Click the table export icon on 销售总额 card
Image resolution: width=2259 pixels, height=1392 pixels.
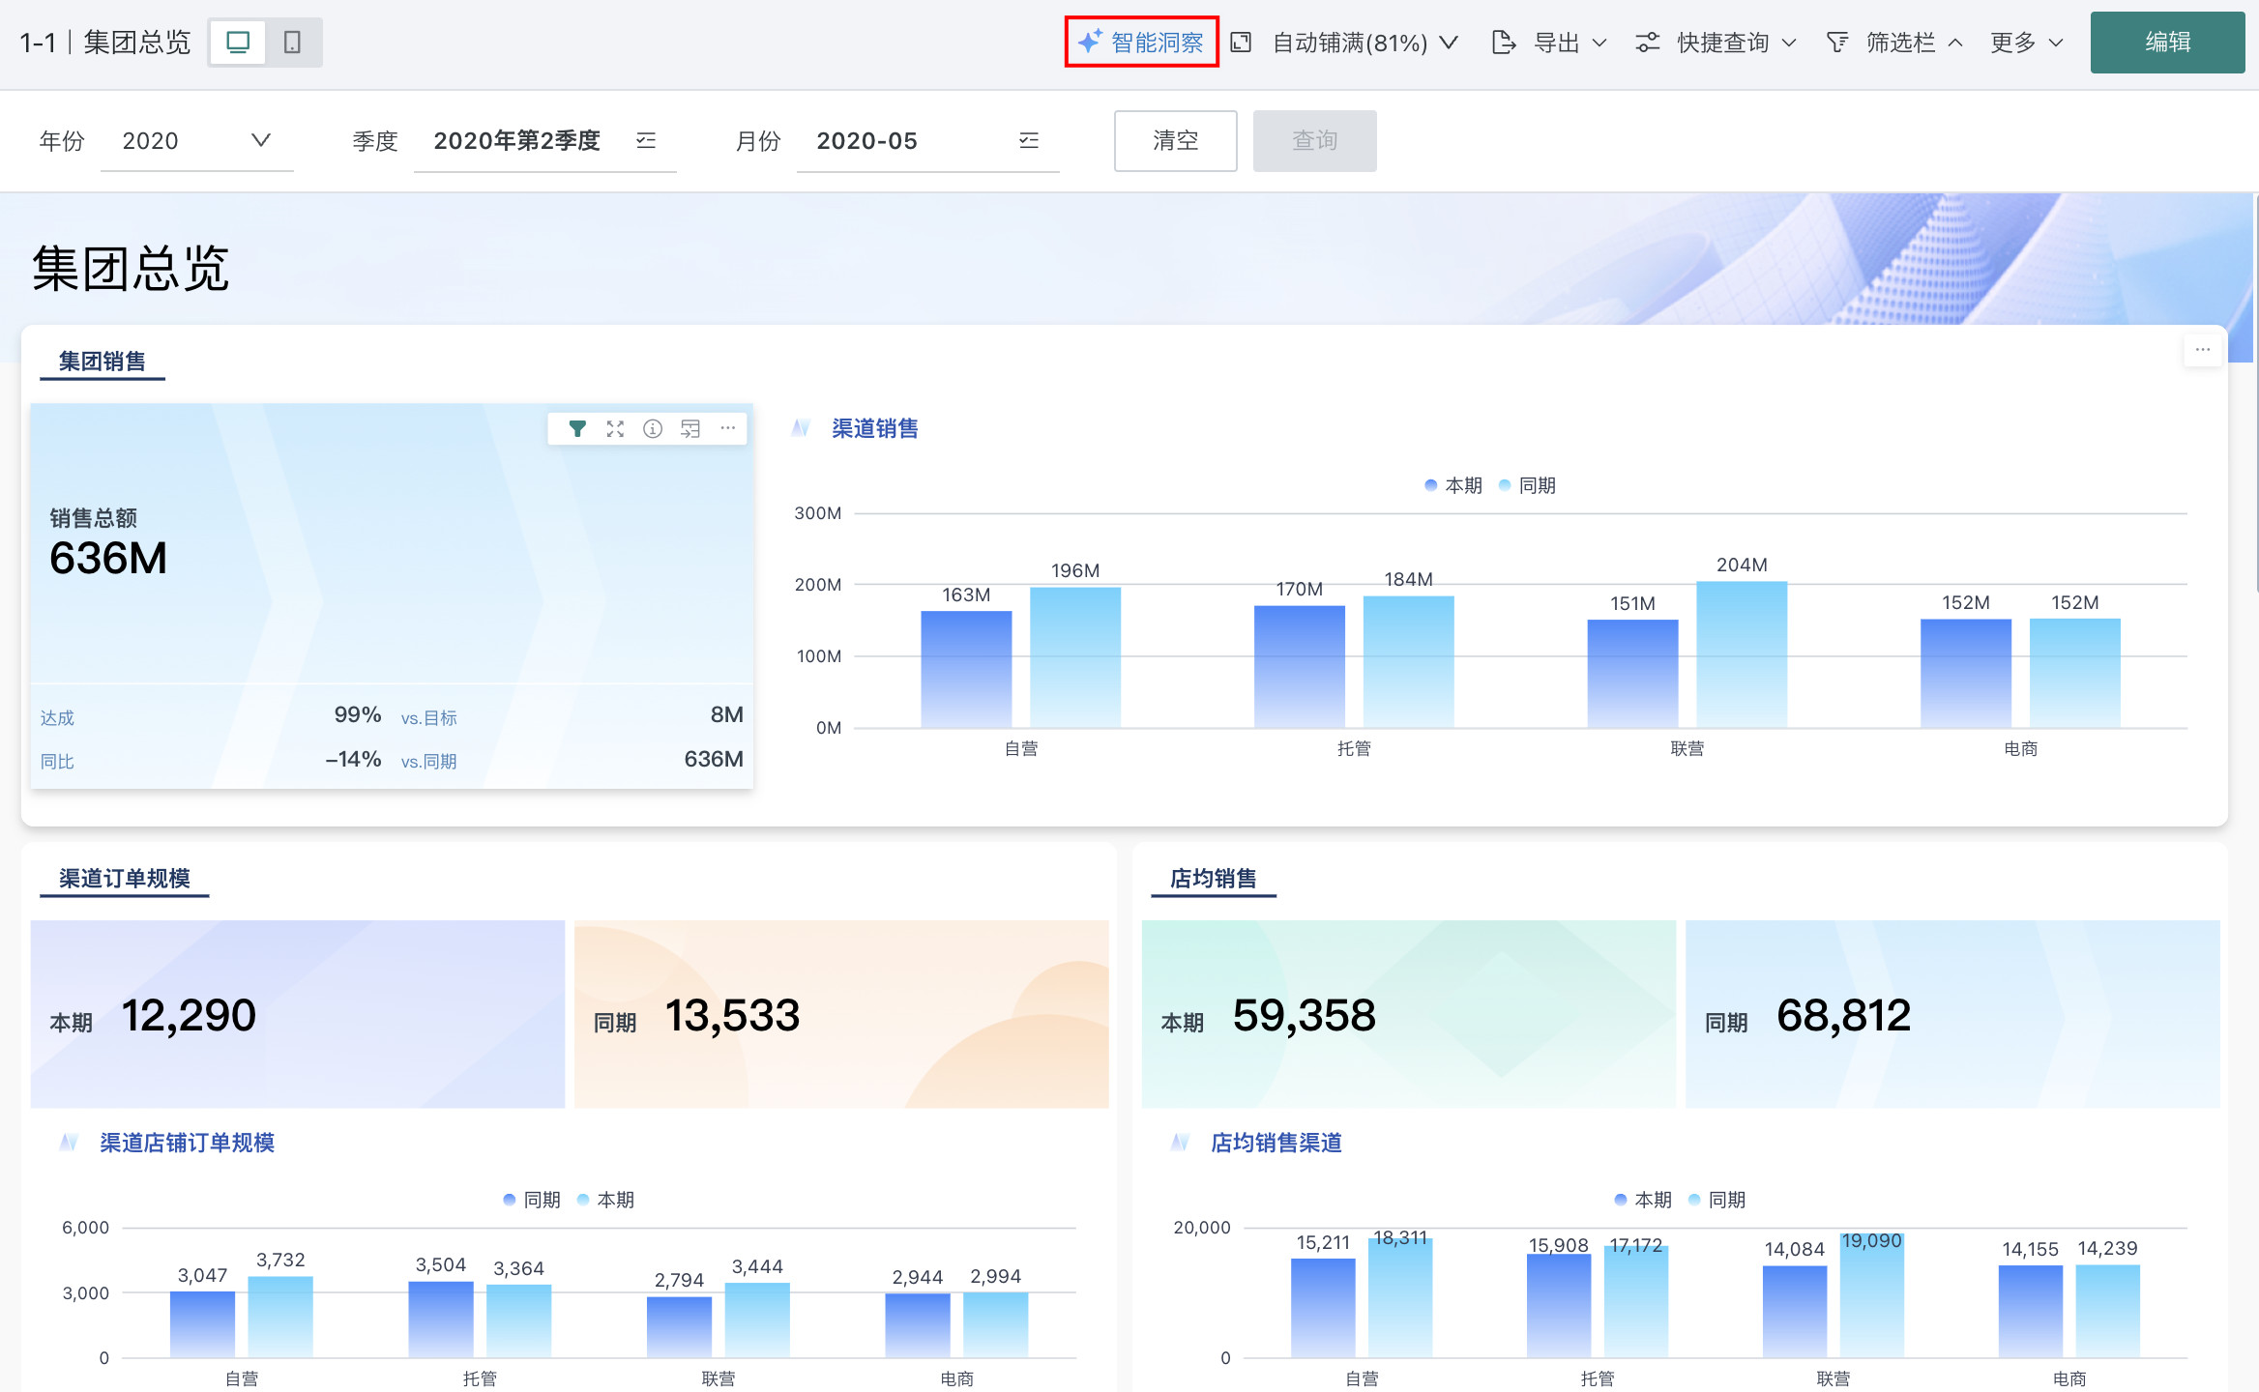(x=690, y=428)
